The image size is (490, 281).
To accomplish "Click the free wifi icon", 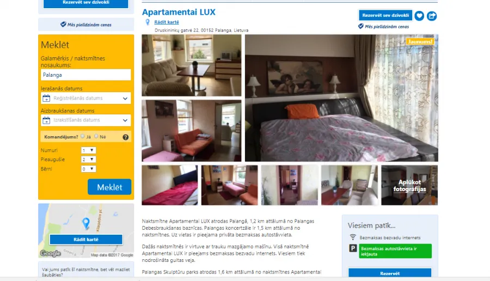I will [x=352, y=237].
